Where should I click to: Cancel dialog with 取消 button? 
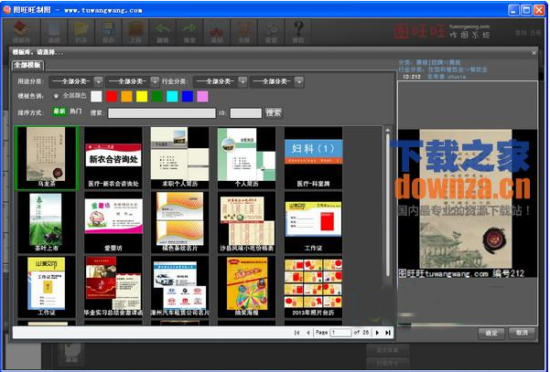click(x=522, y=333)
